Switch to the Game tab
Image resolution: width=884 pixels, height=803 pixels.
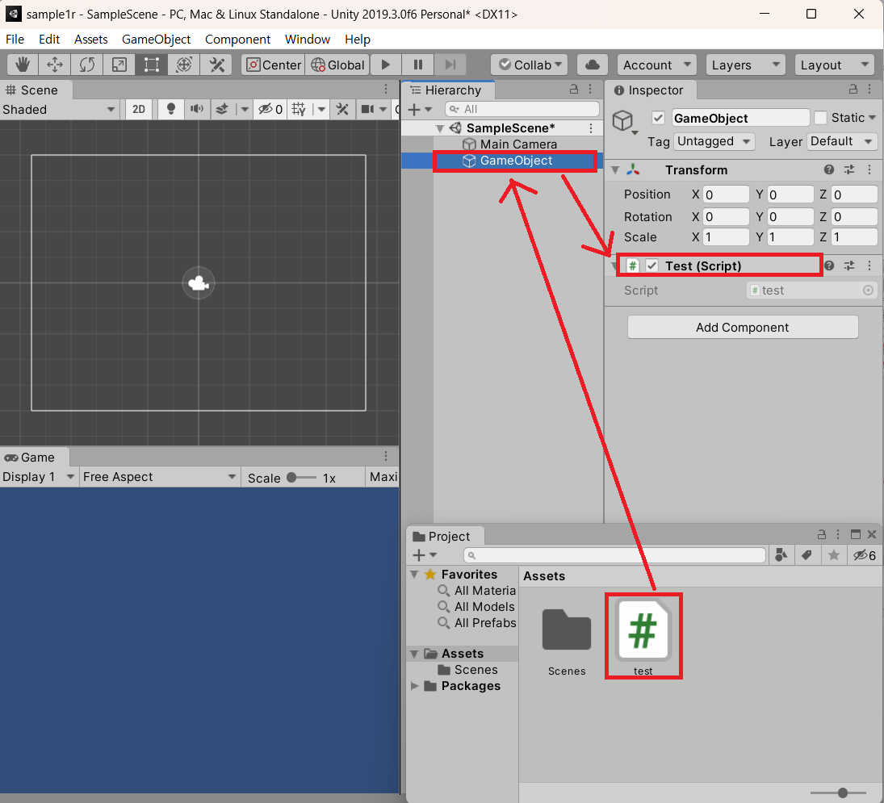(x=35, y=457)
